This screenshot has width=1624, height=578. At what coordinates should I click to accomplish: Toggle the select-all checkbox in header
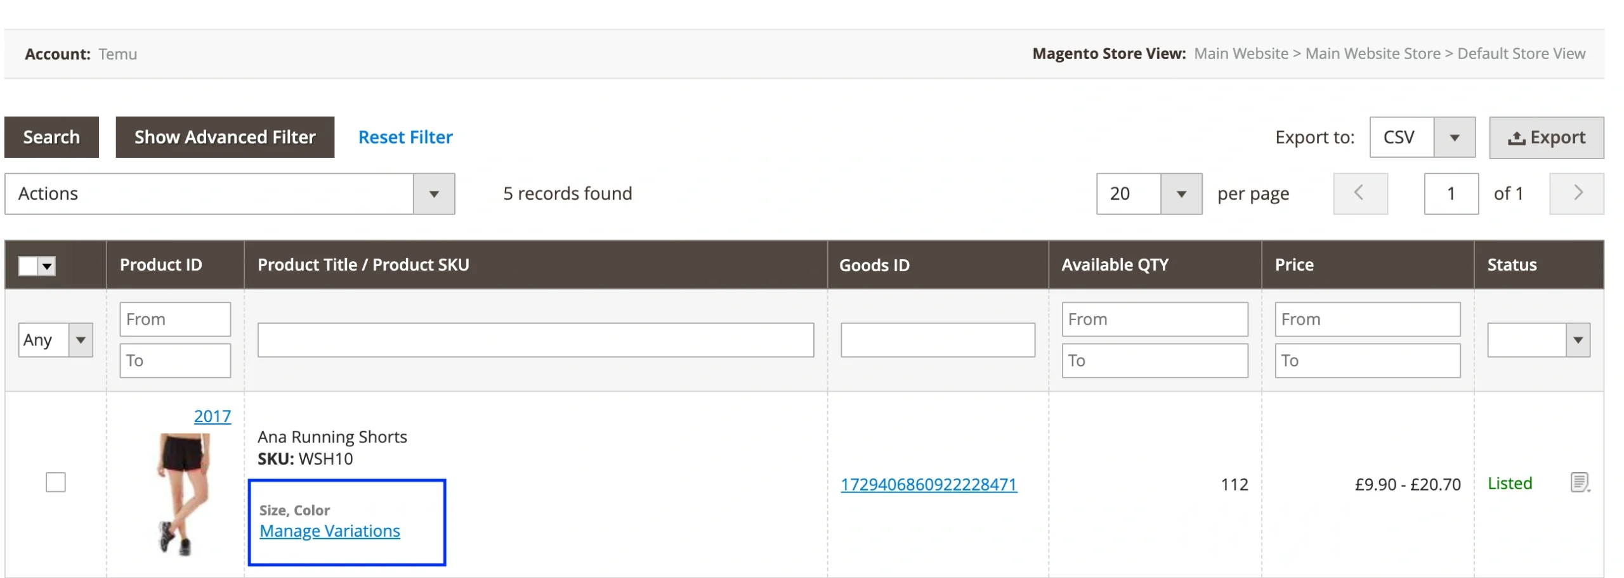(x=28, y=266)
